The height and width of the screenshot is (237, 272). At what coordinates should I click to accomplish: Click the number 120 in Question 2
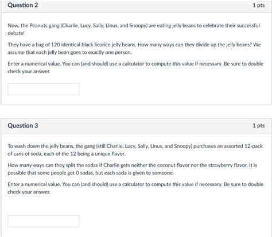[x=56, y=45]
